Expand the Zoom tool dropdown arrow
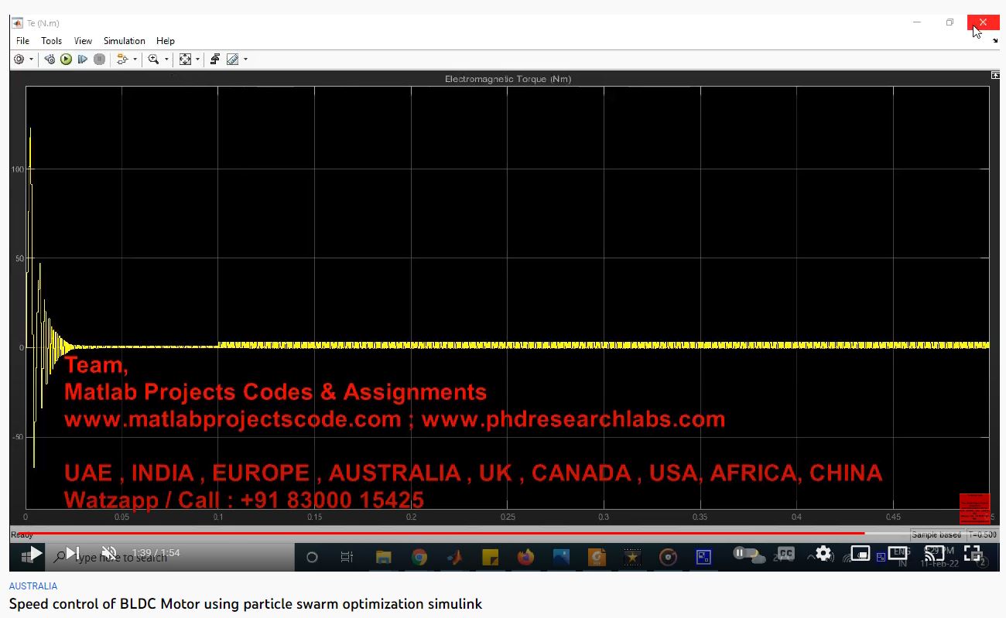This screenshot has width=1006, height=618. (166, 60)
